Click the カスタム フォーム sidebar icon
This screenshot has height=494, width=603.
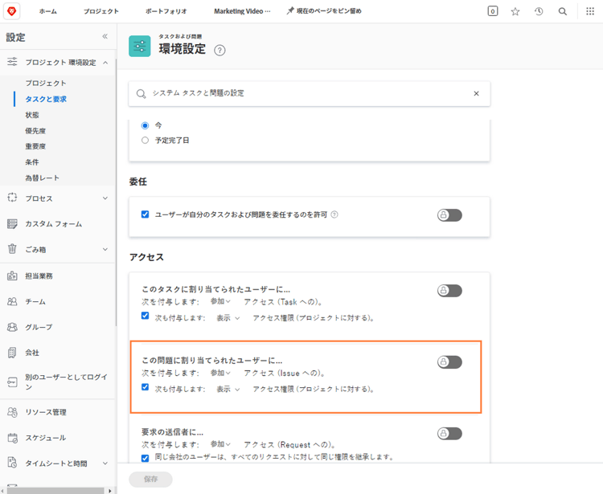point(12,223)
